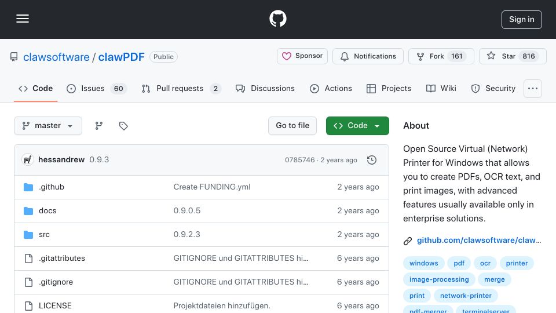Select the ocr topic tag
This screenshot has width=556, height=313.
[485, 263]
